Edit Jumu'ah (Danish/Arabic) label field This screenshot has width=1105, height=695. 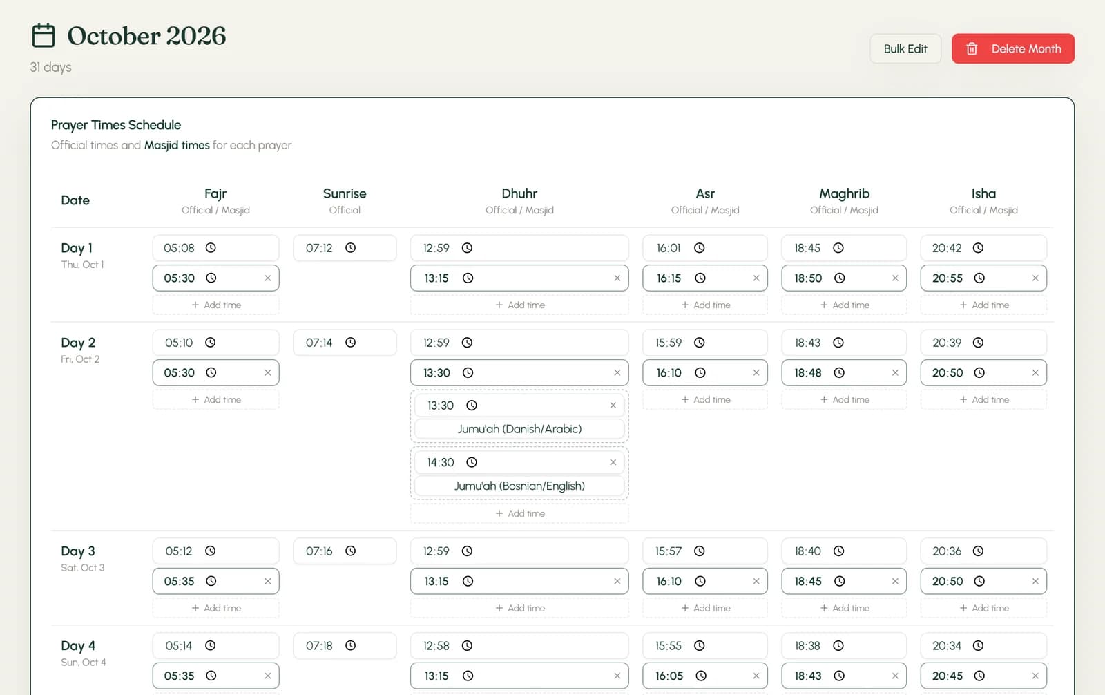(519, 429)
